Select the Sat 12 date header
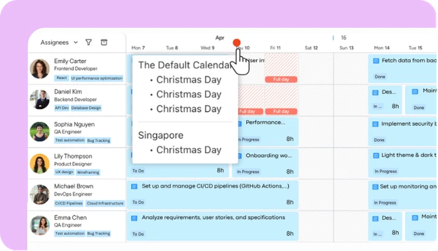438x251 pixels. click(311, 48)
